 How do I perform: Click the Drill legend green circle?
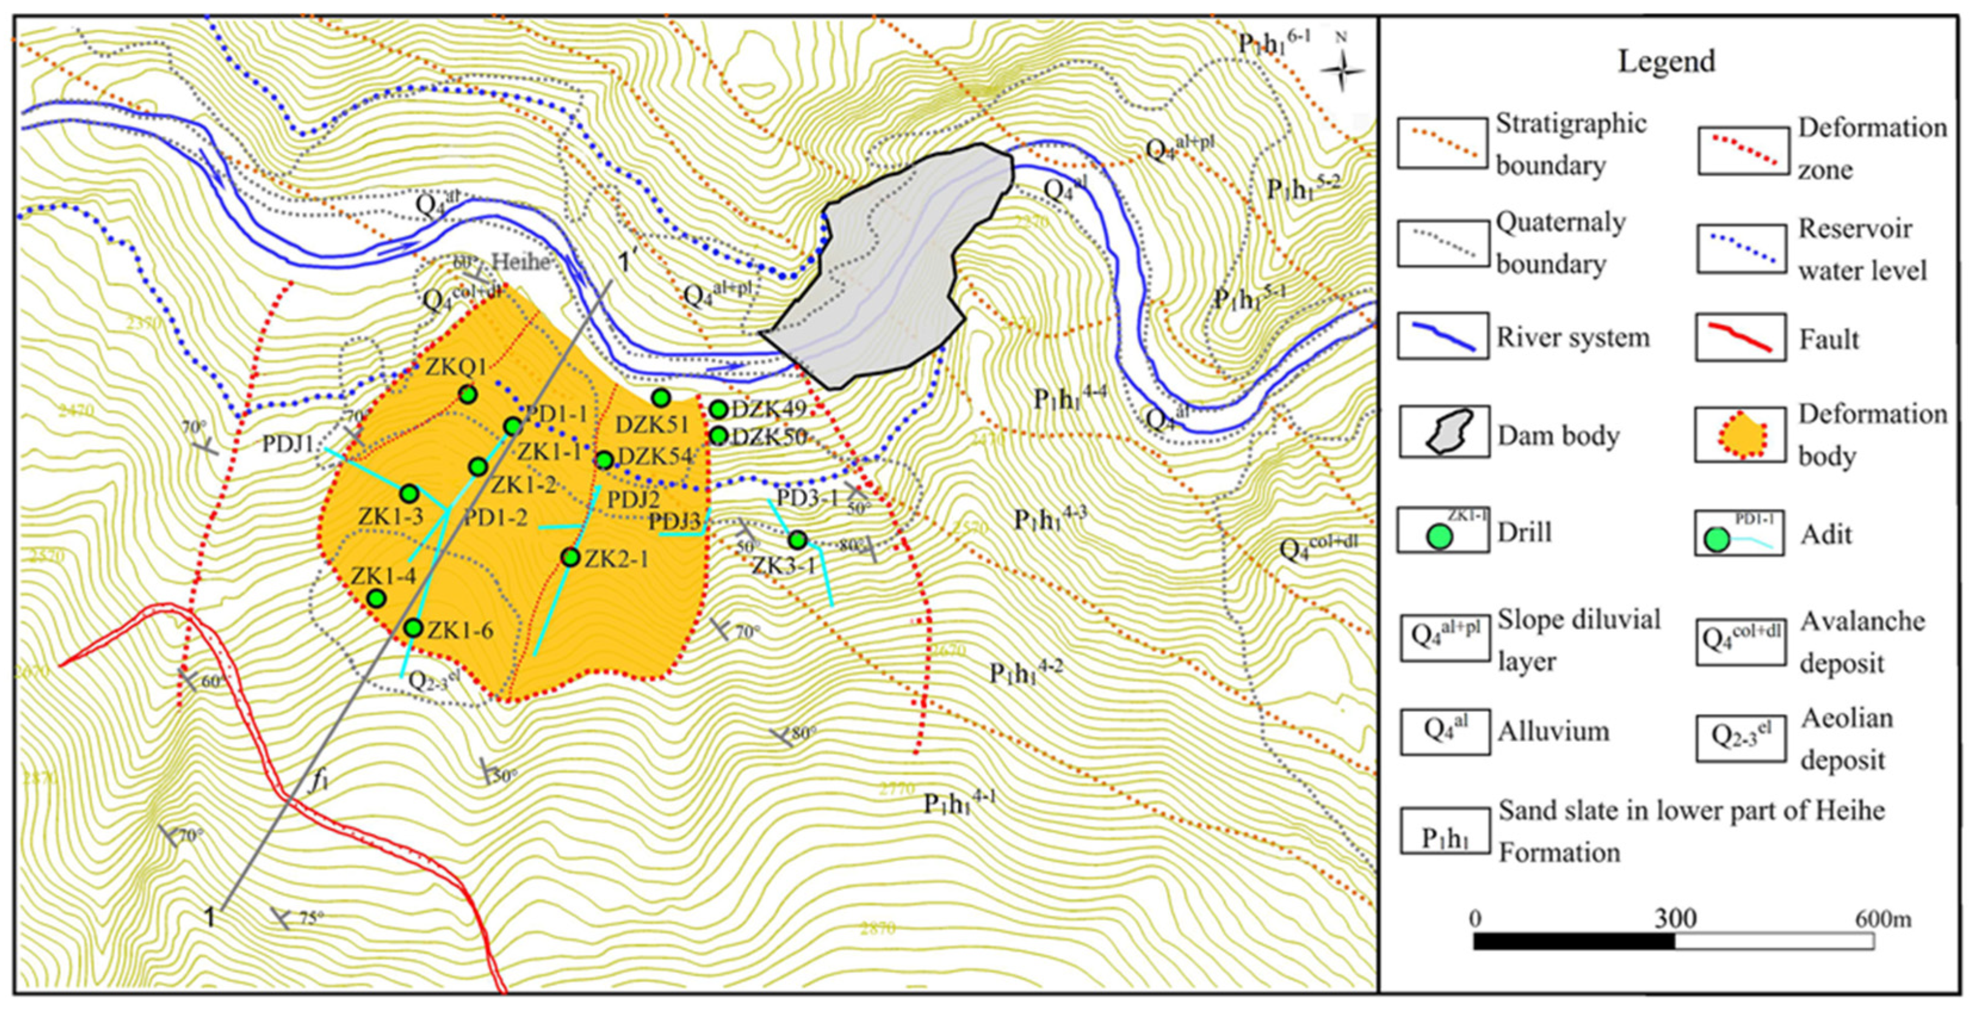click(1440, 536)
